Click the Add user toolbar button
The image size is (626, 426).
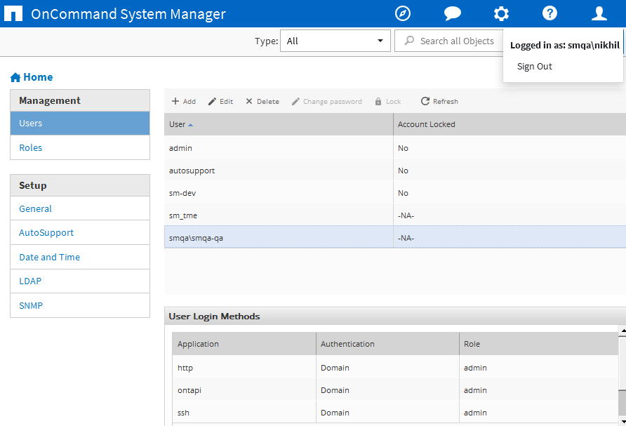[184, 102]
